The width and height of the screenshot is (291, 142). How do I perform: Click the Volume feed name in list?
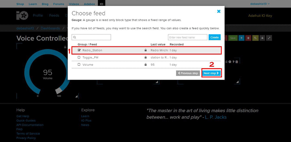point(88,65)
